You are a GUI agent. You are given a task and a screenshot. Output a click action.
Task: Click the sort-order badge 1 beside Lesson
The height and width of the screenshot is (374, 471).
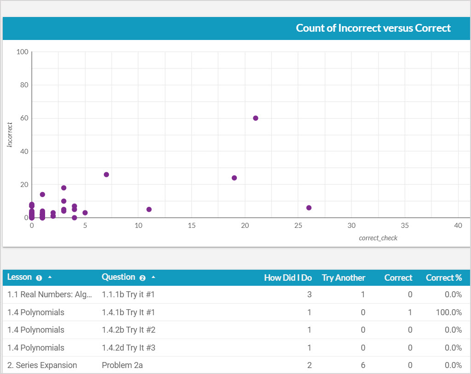(39, 278)
